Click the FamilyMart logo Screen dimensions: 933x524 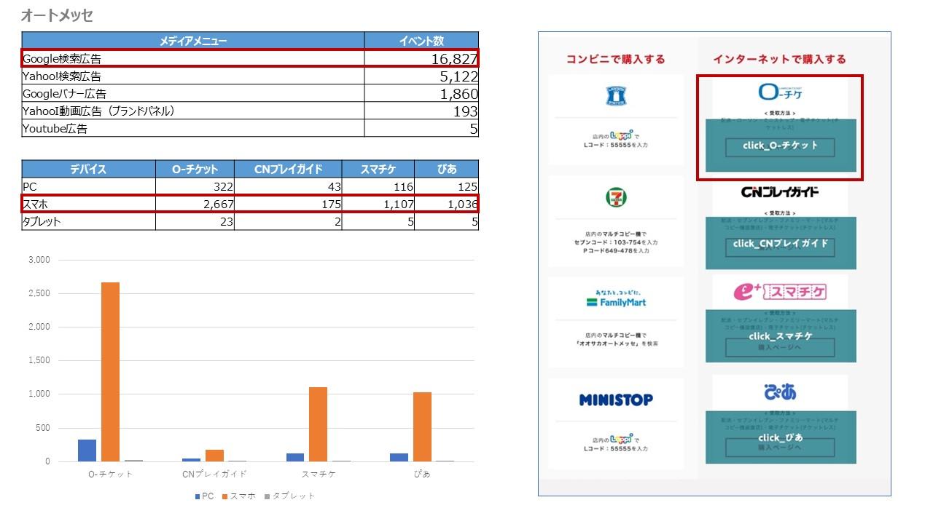click(x=616, y=298)
